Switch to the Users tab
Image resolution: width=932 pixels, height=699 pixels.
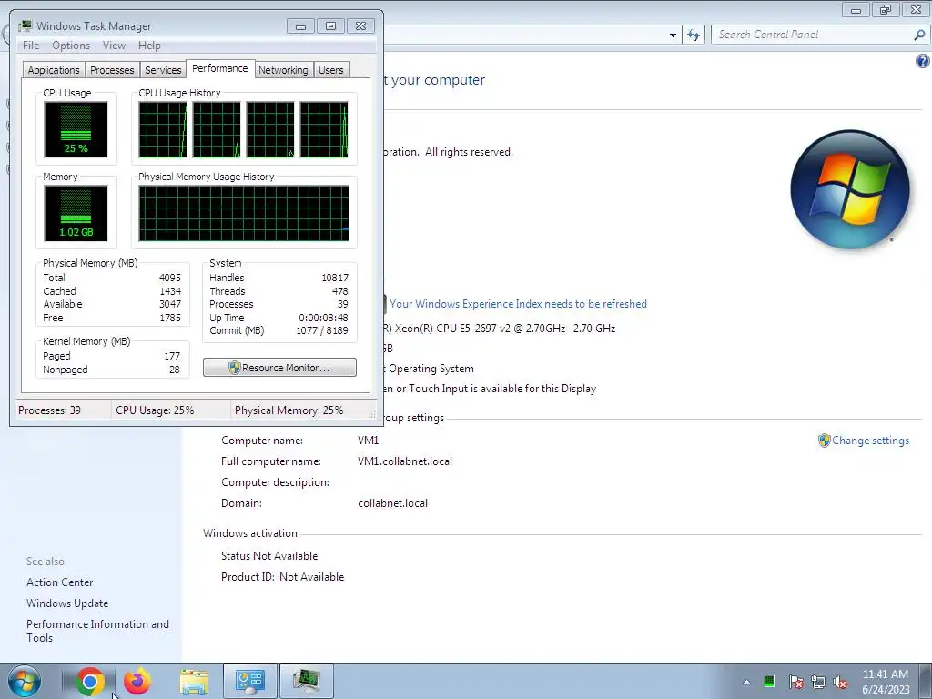point(330,70)
